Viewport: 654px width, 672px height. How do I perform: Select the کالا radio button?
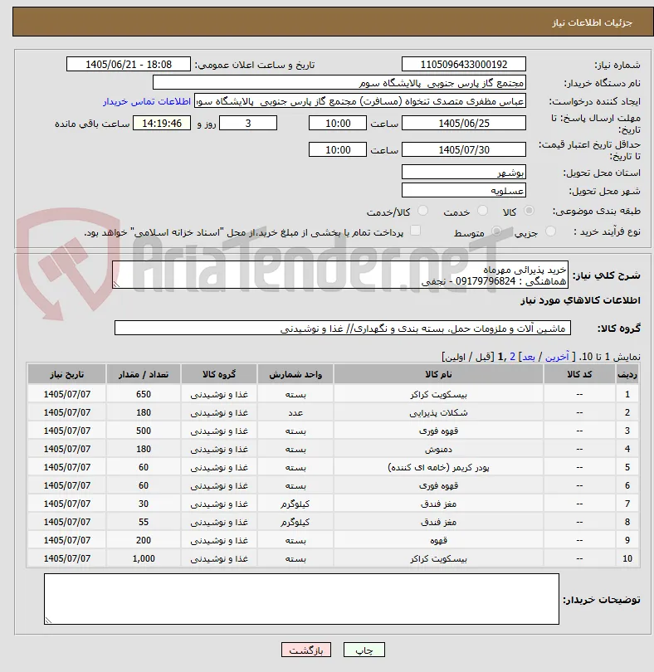[x=529, y=211]
